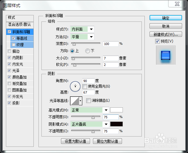Click the blue style preview thumbnail

166,55
